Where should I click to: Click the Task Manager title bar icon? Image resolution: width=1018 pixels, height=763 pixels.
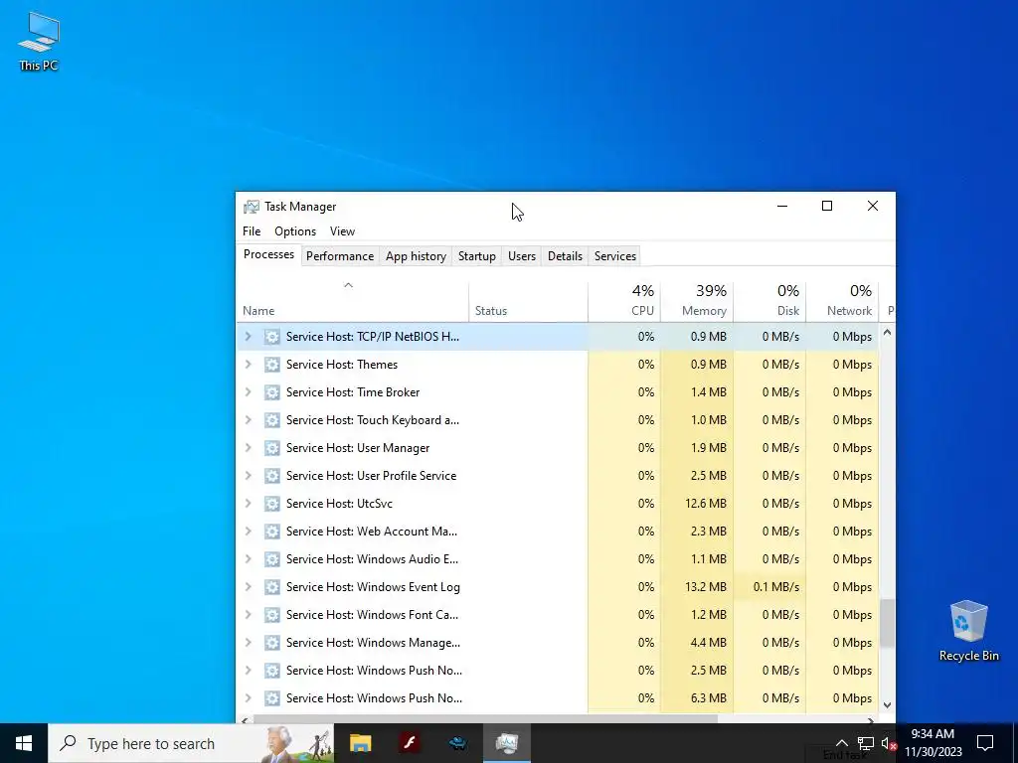(x=252, y=207)
